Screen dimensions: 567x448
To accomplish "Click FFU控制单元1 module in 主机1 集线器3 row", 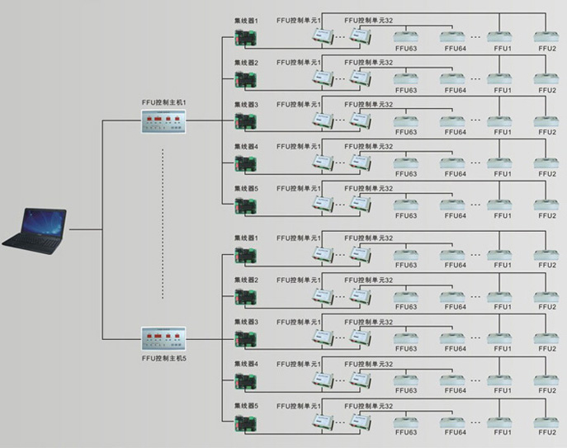I will click(323, 120).
